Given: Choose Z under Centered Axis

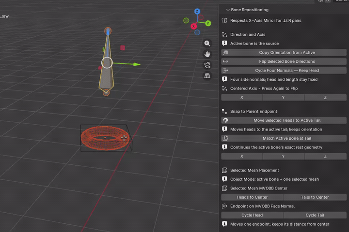Looking at the screenshot, I should pyautogui.click(x=325, y=97).
